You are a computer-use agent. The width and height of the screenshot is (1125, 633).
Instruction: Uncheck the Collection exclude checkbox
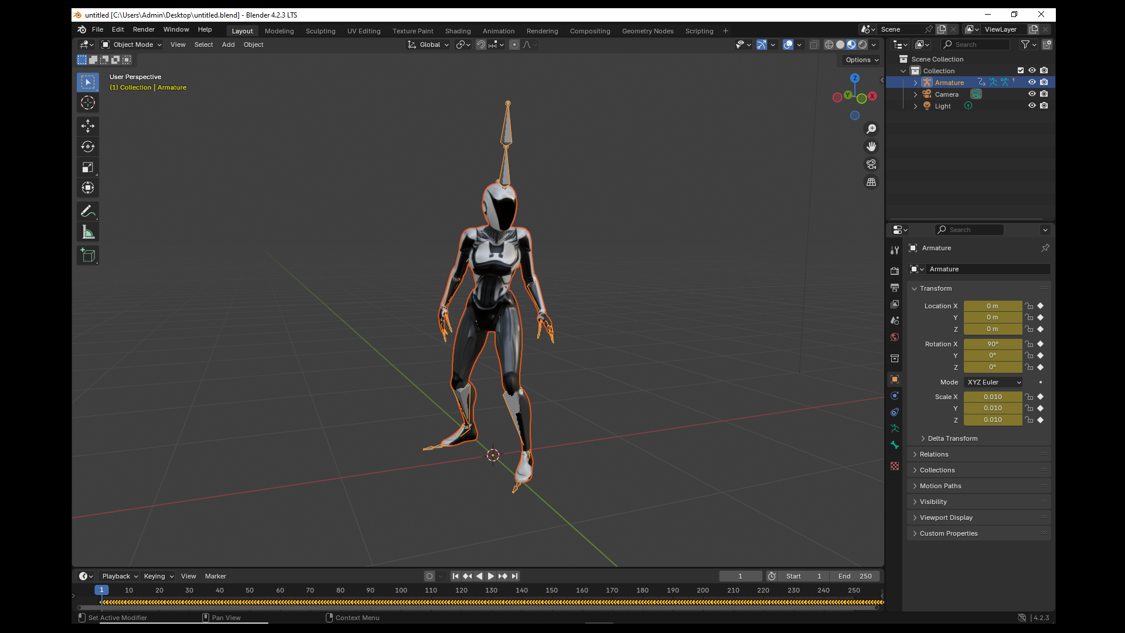1021,70
